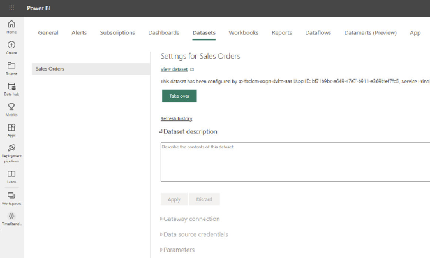Switch to the Alerts tab
Screen dimensions: 430x258
pyautogui.click(x=79, y=32)
